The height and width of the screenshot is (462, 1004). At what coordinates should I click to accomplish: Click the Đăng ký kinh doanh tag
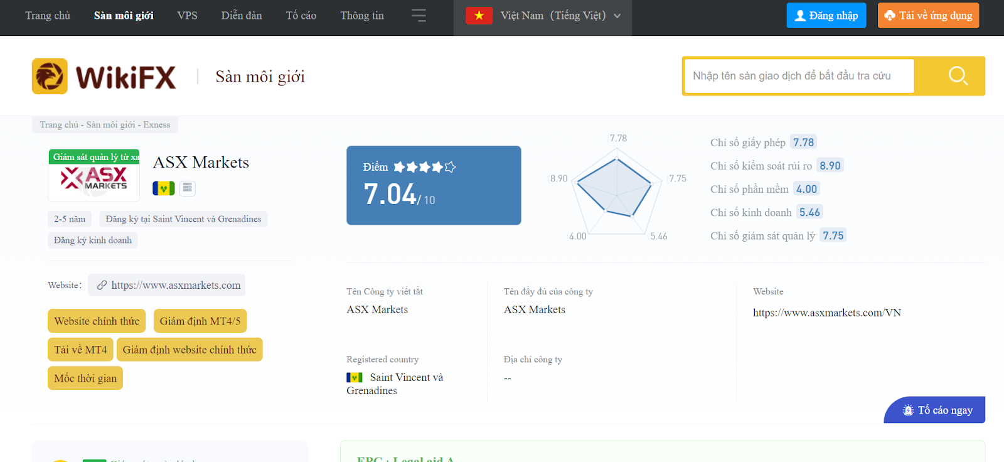pos(93,240)
